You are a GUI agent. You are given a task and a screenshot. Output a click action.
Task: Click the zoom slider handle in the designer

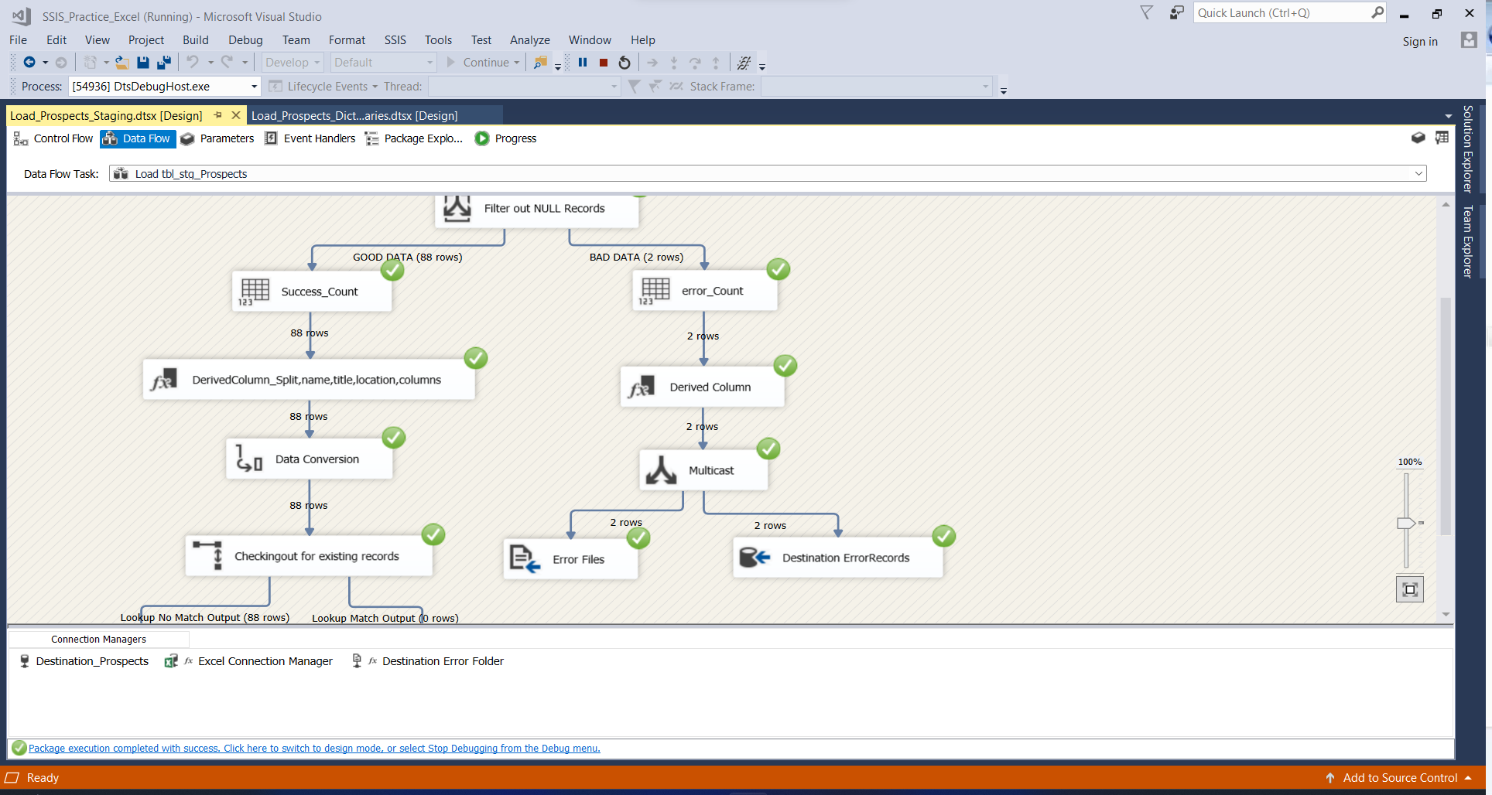(1406, 523)
